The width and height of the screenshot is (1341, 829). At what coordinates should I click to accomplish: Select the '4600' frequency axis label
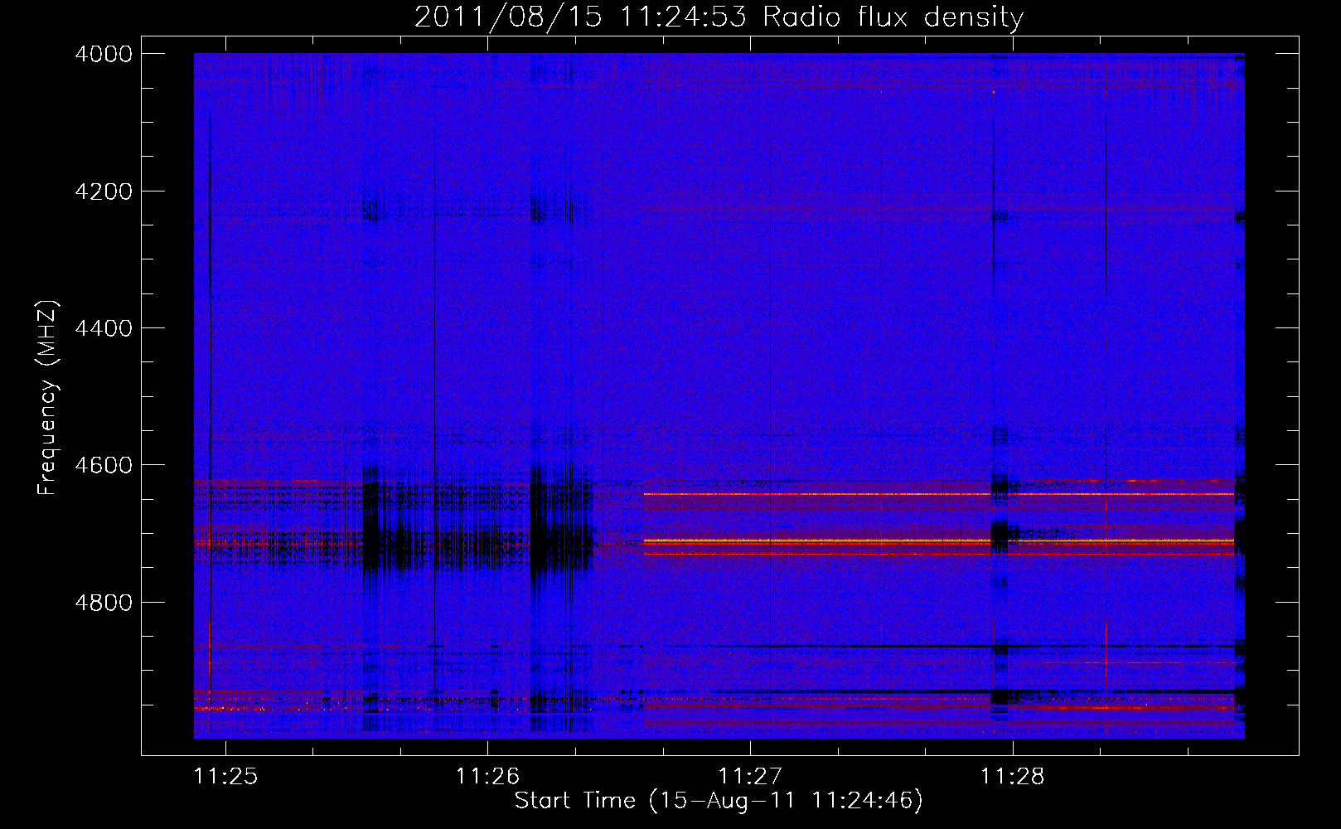click(104, 465)
